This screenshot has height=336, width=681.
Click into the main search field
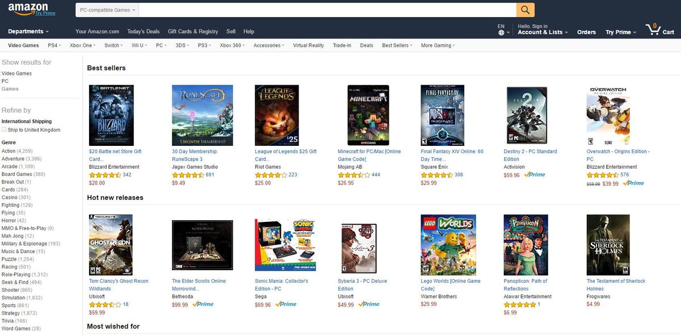(327, 10)
